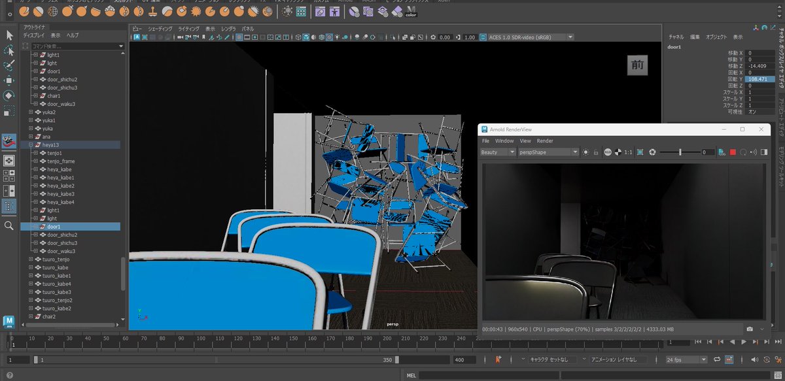
Task: Select the ana node in outliner
Action: click(47, 137)
